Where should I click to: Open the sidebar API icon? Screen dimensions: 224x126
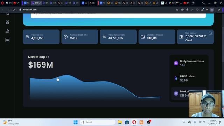7,40
